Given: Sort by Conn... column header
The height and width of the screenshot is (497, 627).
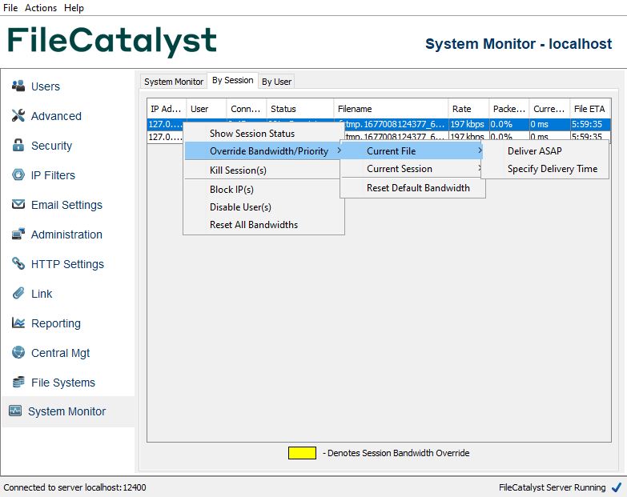Looking at the screenshot, I should tap(247, 109).
